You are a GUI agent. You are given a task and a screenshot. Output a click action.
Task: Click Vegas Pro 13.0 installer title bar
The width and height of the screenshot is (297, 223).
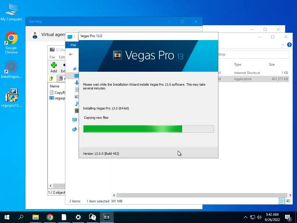pos(148,36)
